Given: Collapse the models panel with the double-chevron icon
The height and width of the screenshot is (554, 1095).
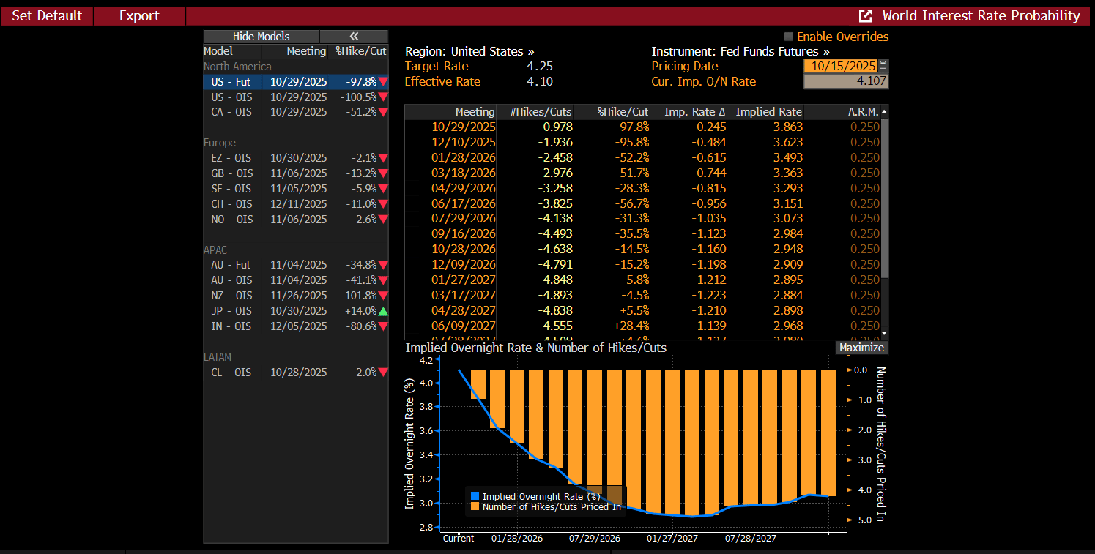Looking at the screenshot, I should click(354, 37).
